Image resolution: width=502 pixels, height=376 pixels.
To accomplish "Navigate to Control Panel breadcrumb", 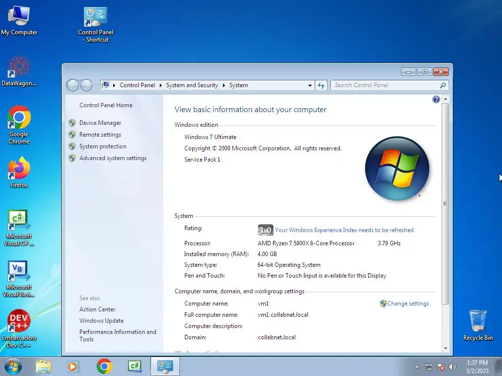I will click(137, 85).
